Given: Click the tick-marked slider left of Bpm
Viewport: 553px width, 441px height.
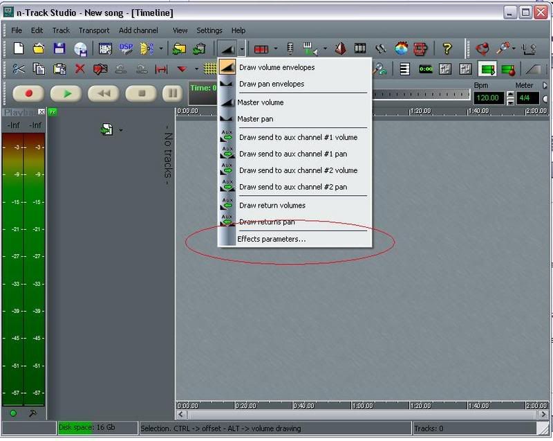Looking at the screenshot, I should [x=422, y=94].
